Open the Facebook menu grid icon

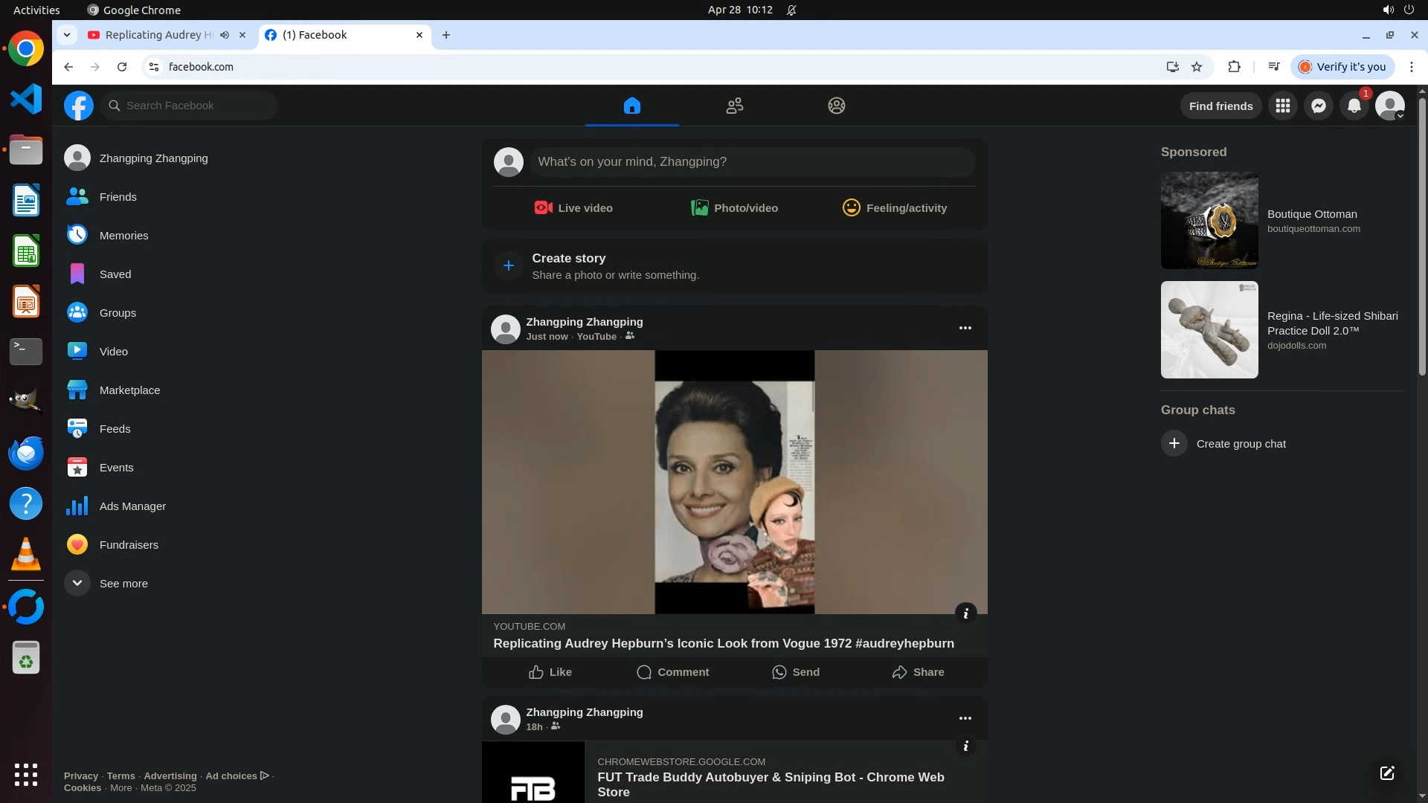coord(1283,106)
